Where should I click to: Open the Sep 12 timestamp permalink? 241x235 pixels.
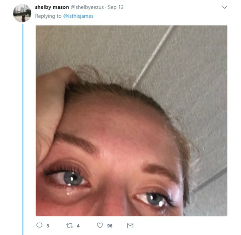(116, 7)
